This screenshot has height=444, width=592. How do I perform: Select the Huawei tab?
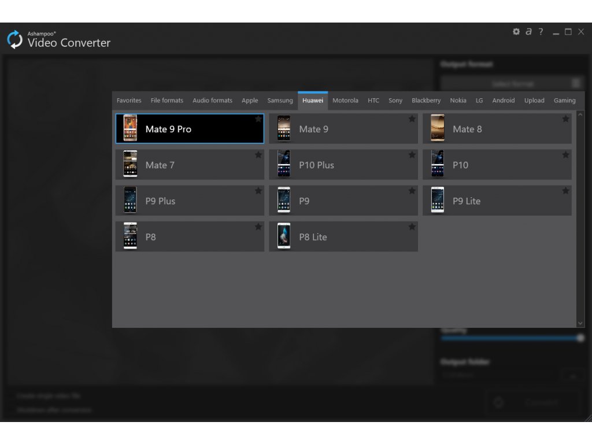point(313,101)
